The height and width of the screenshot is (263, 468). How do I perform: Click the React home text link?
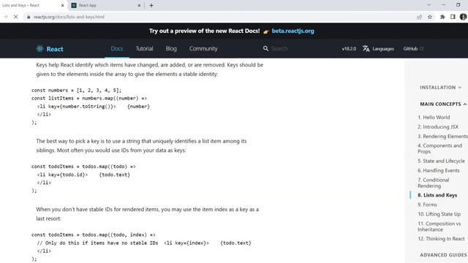tap(55, 49)
